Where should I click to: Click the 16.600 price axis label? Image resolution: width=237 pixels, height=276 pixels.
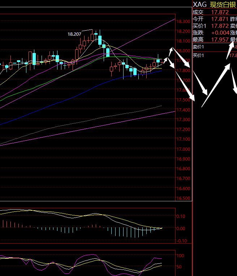pos(184,189)
